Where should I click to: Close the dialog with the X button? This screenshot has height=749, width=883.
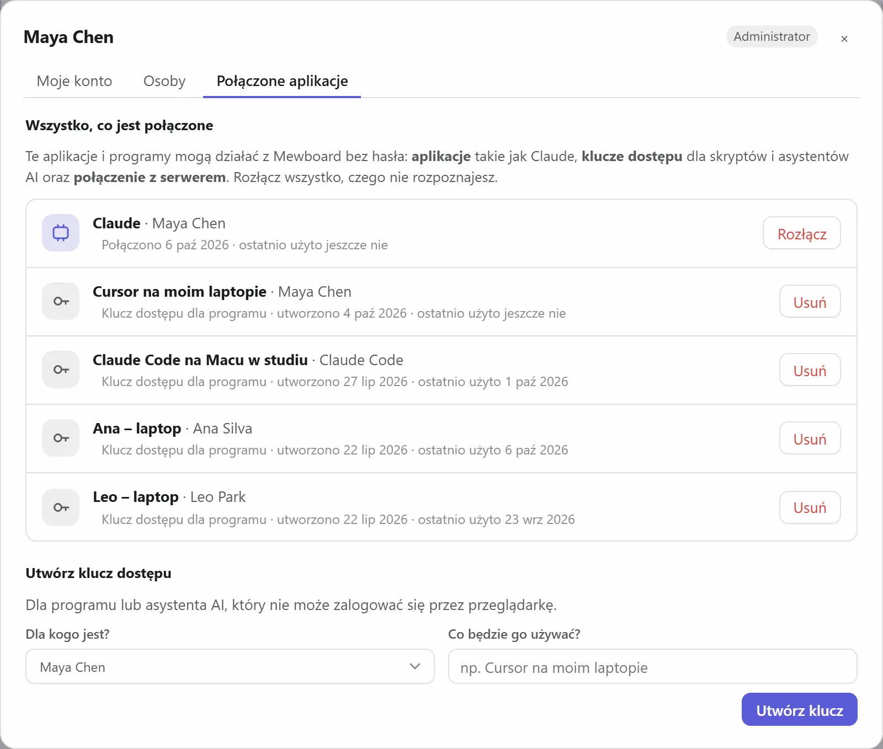pos(844,39)
